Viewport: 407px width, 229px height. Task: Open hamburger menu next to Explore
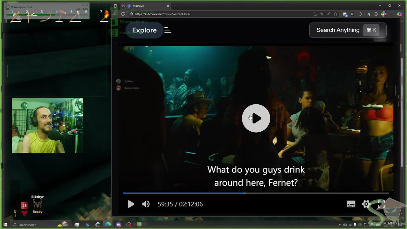coord(168,30)
